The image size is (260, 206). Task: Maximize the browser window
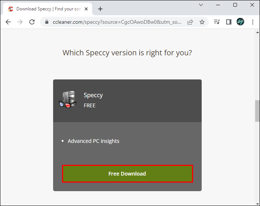click(x=235, y=5)
